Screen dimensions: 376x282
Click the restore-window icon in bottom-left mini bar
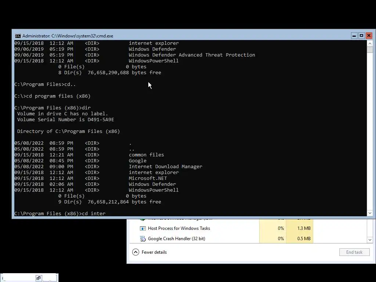point(39,278)
